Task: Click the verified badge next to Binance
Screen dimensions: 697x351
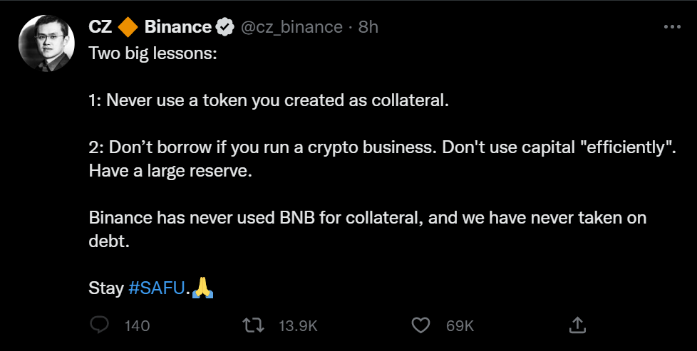Action: [x=225, y=28]
